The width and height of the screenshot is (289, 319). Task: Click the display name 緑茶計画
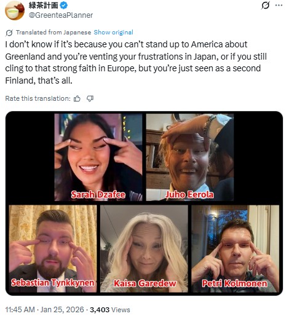point(44,6)
